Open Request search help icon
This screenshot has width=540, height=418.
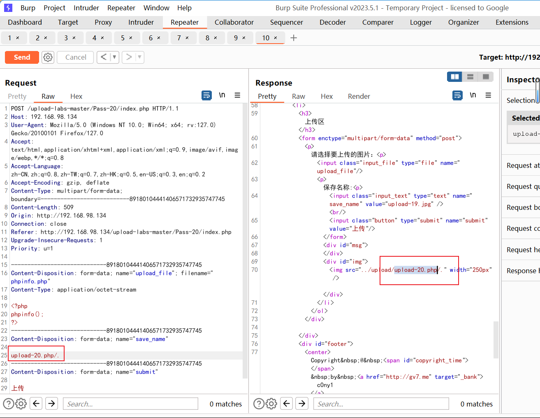coord(9,404)
